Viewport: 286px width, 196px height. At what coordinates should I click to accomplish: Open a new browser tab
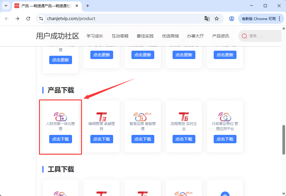pyautogui.click(x=88, y=6)
